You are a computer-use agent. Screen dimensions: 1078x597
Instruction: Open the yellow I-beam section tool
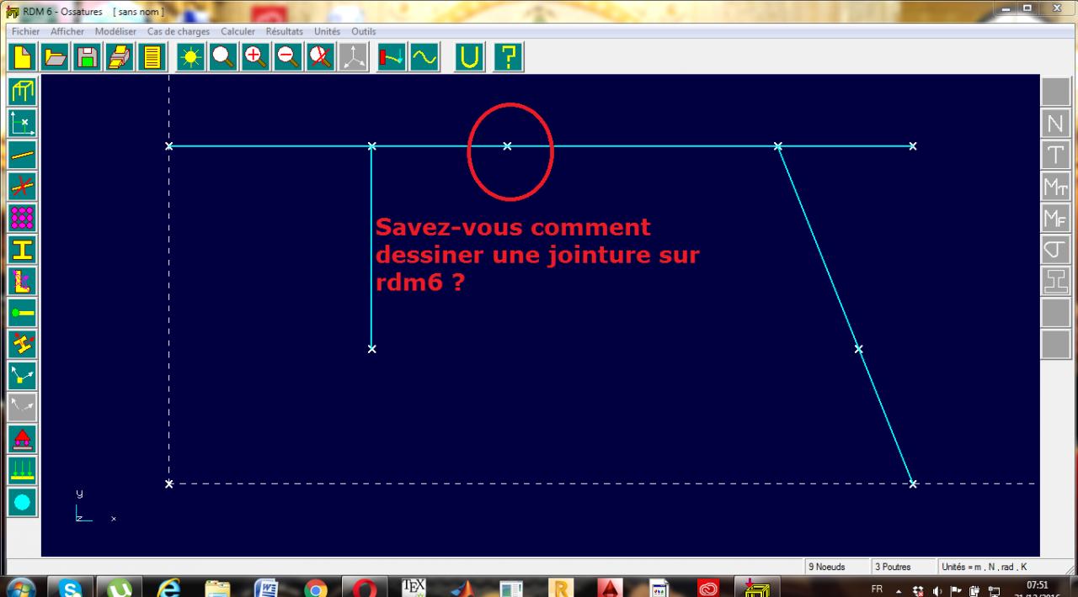[22, 250]
